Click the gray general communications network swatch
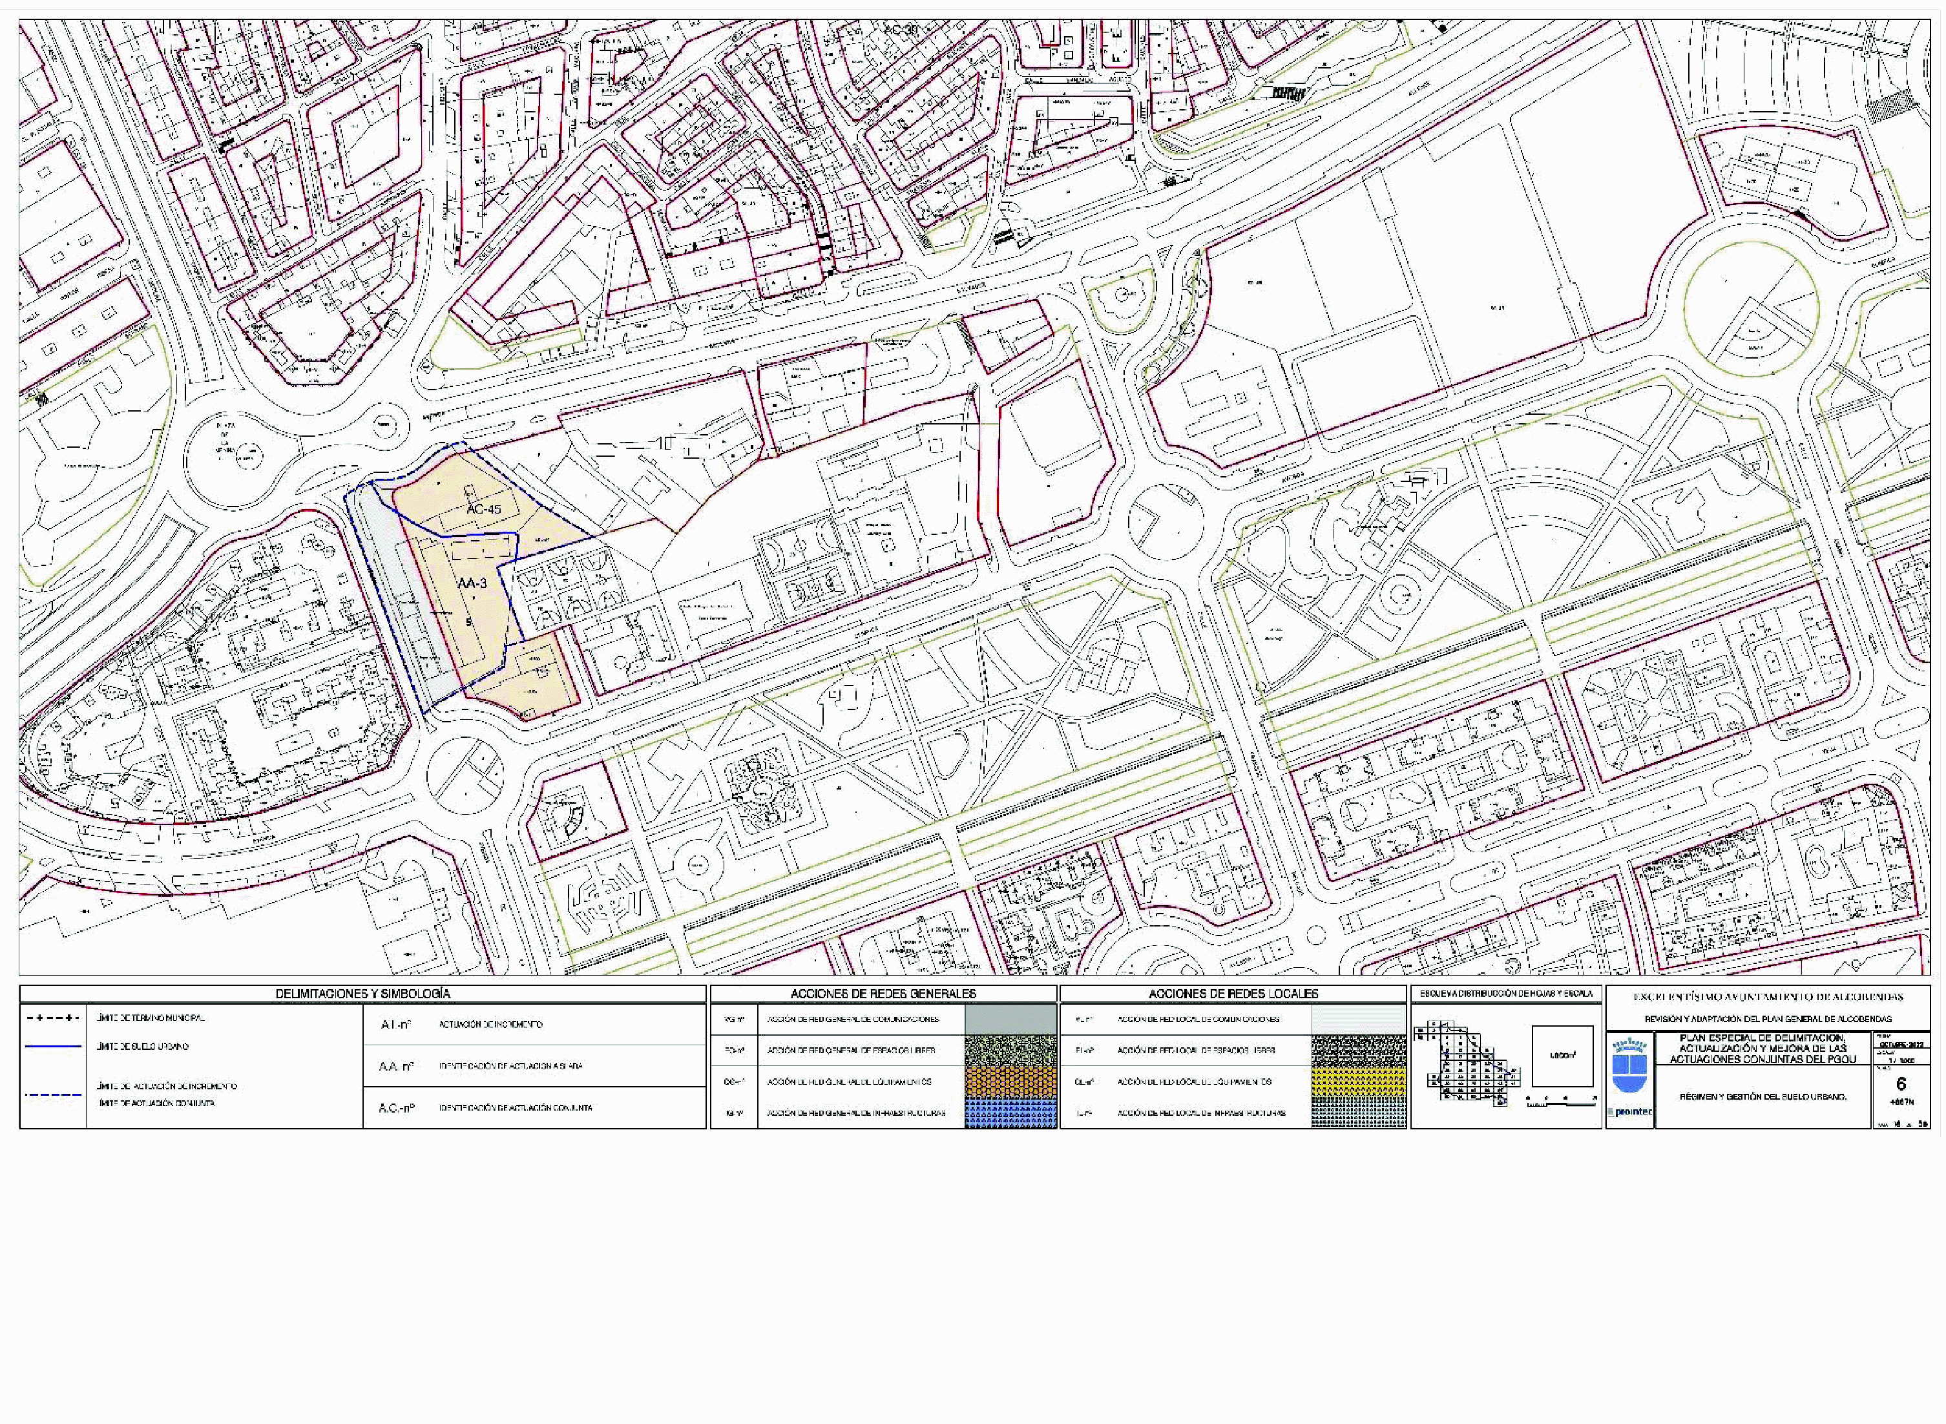This screenshot has width=1946, height=1424. click(x=1010, y=1019)
